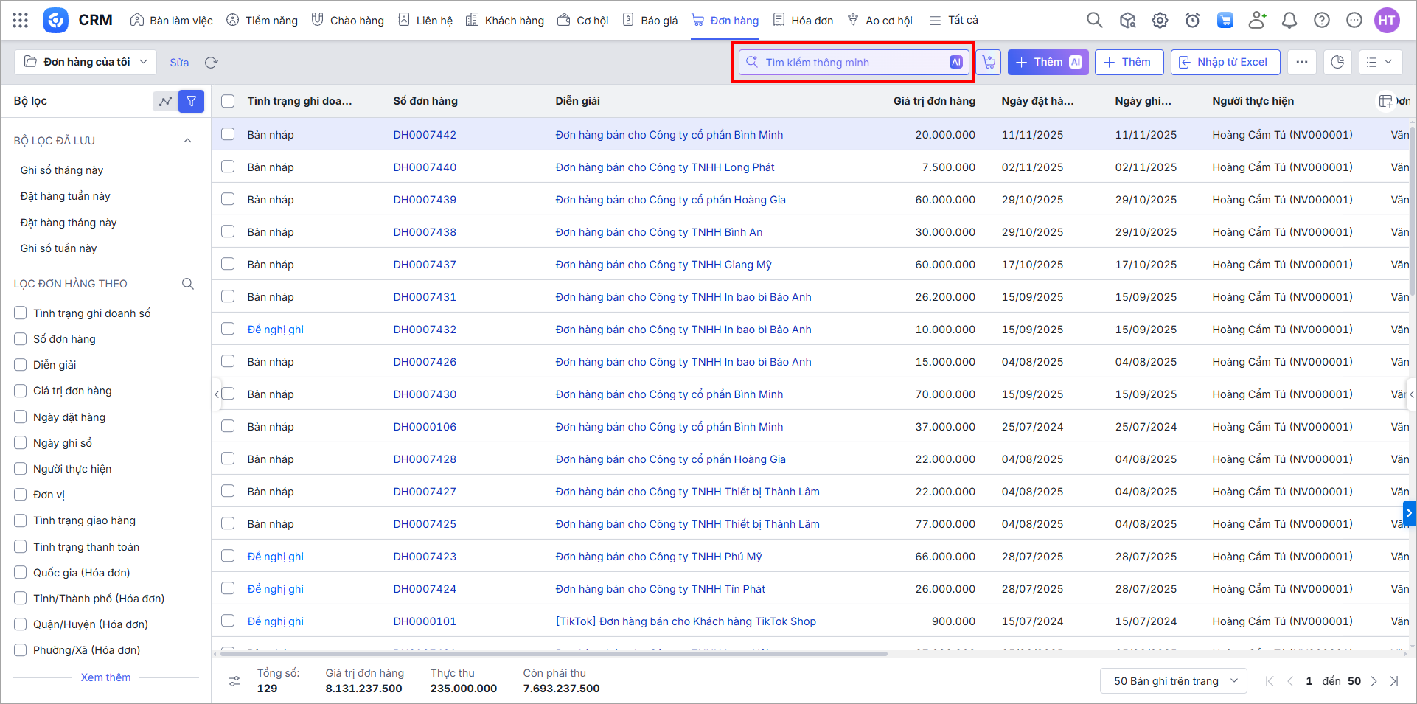Viewport: 1417px width, 704px height.
Task: Click the blue filter funnel icon
Action: [x=191, y=101]
